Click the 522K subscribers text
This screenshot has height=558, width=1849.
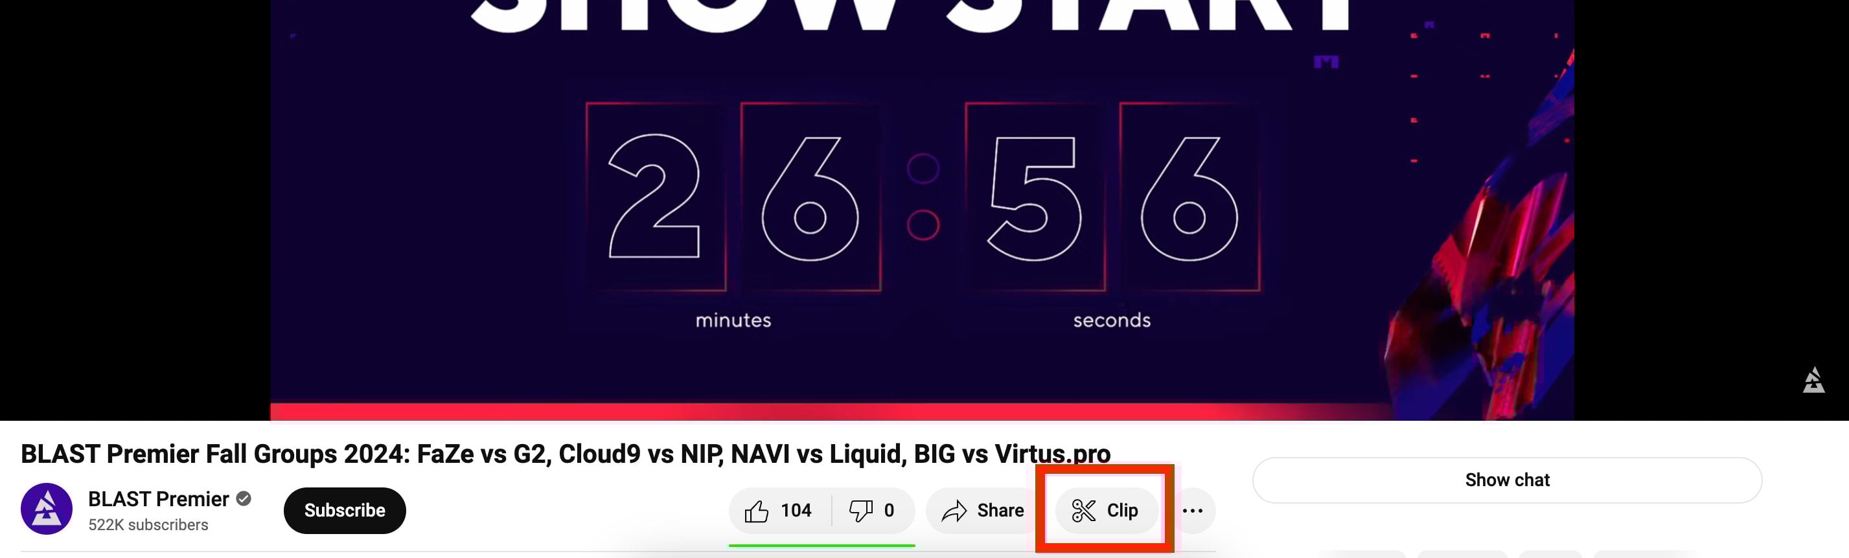click(148, 525)
